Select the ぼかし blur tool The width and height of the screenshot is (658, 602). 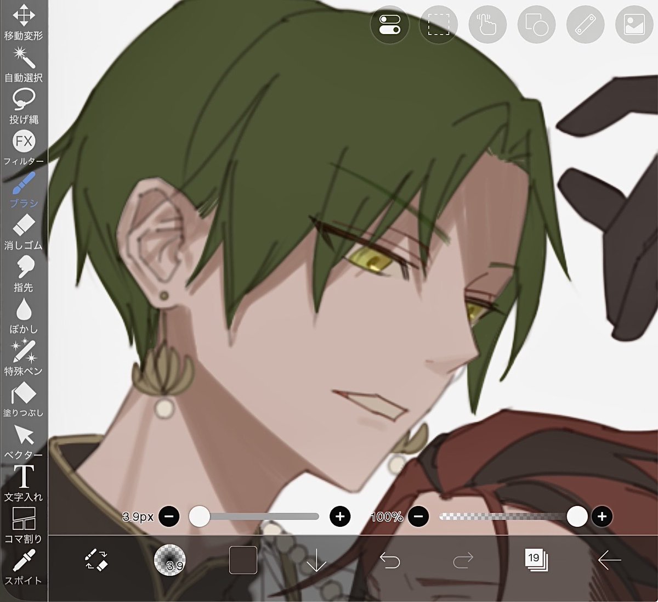(24, 316)
